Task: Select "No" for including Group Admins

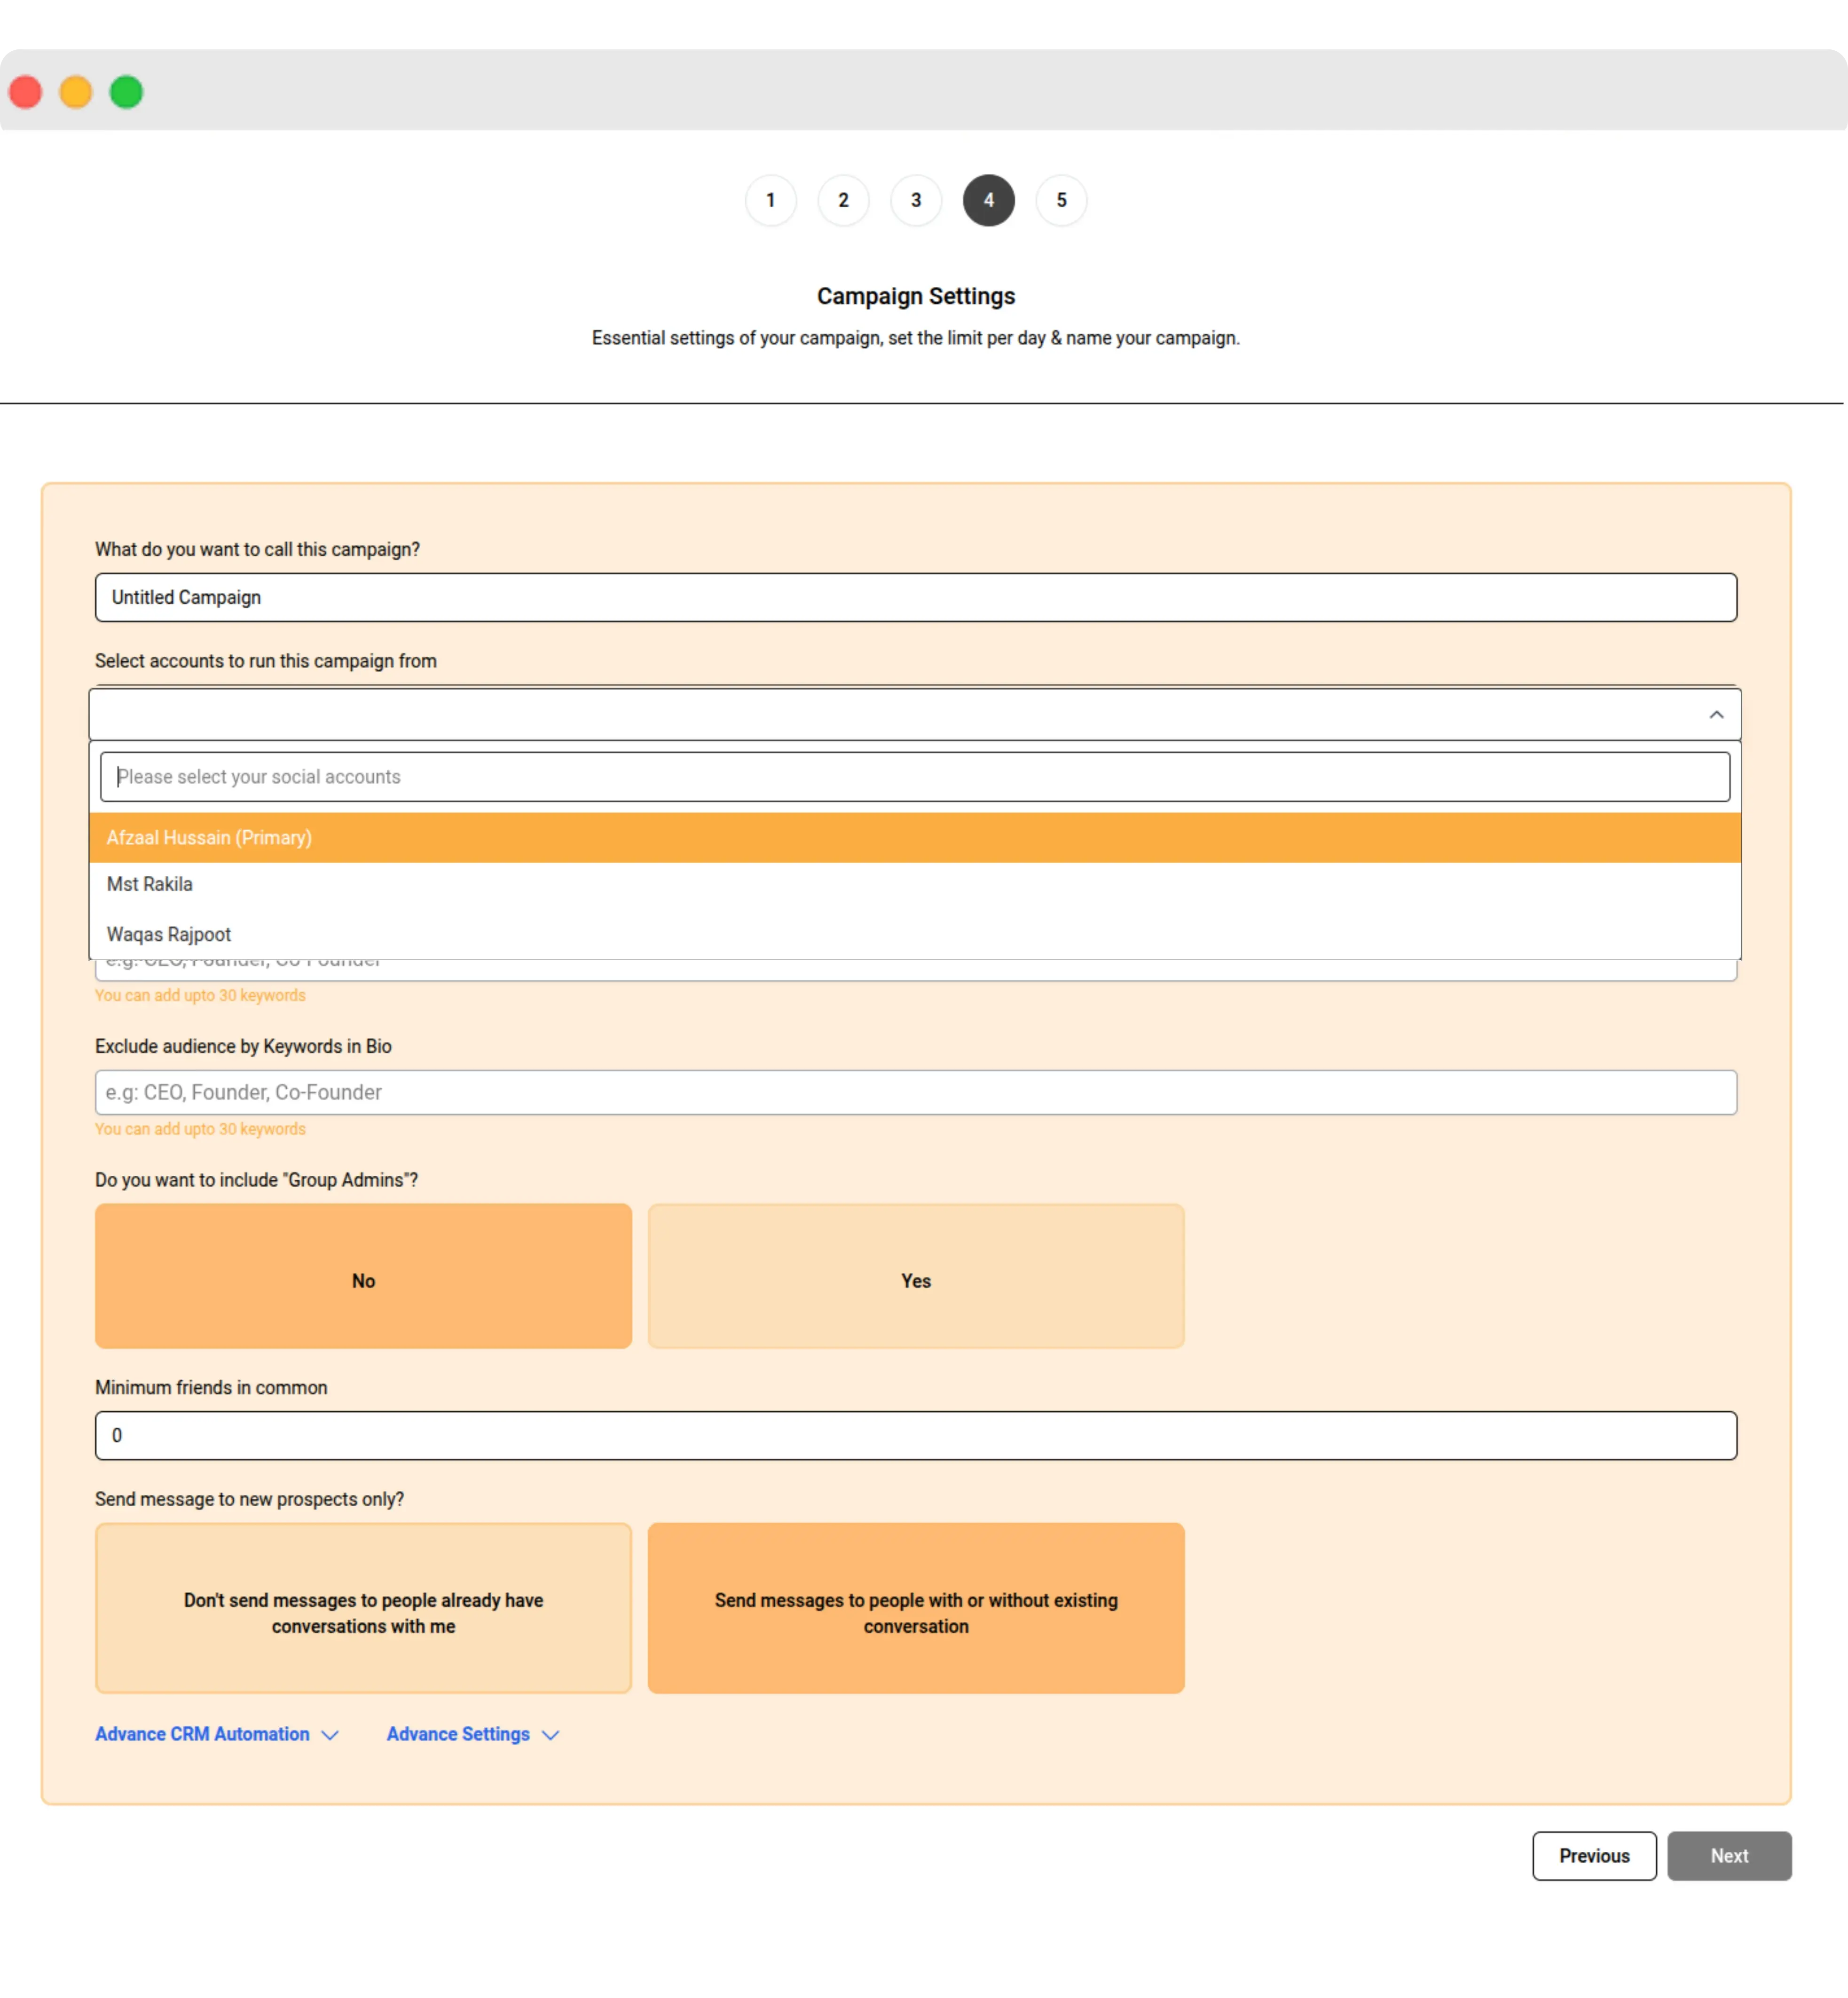Action: coord(363,1276)
